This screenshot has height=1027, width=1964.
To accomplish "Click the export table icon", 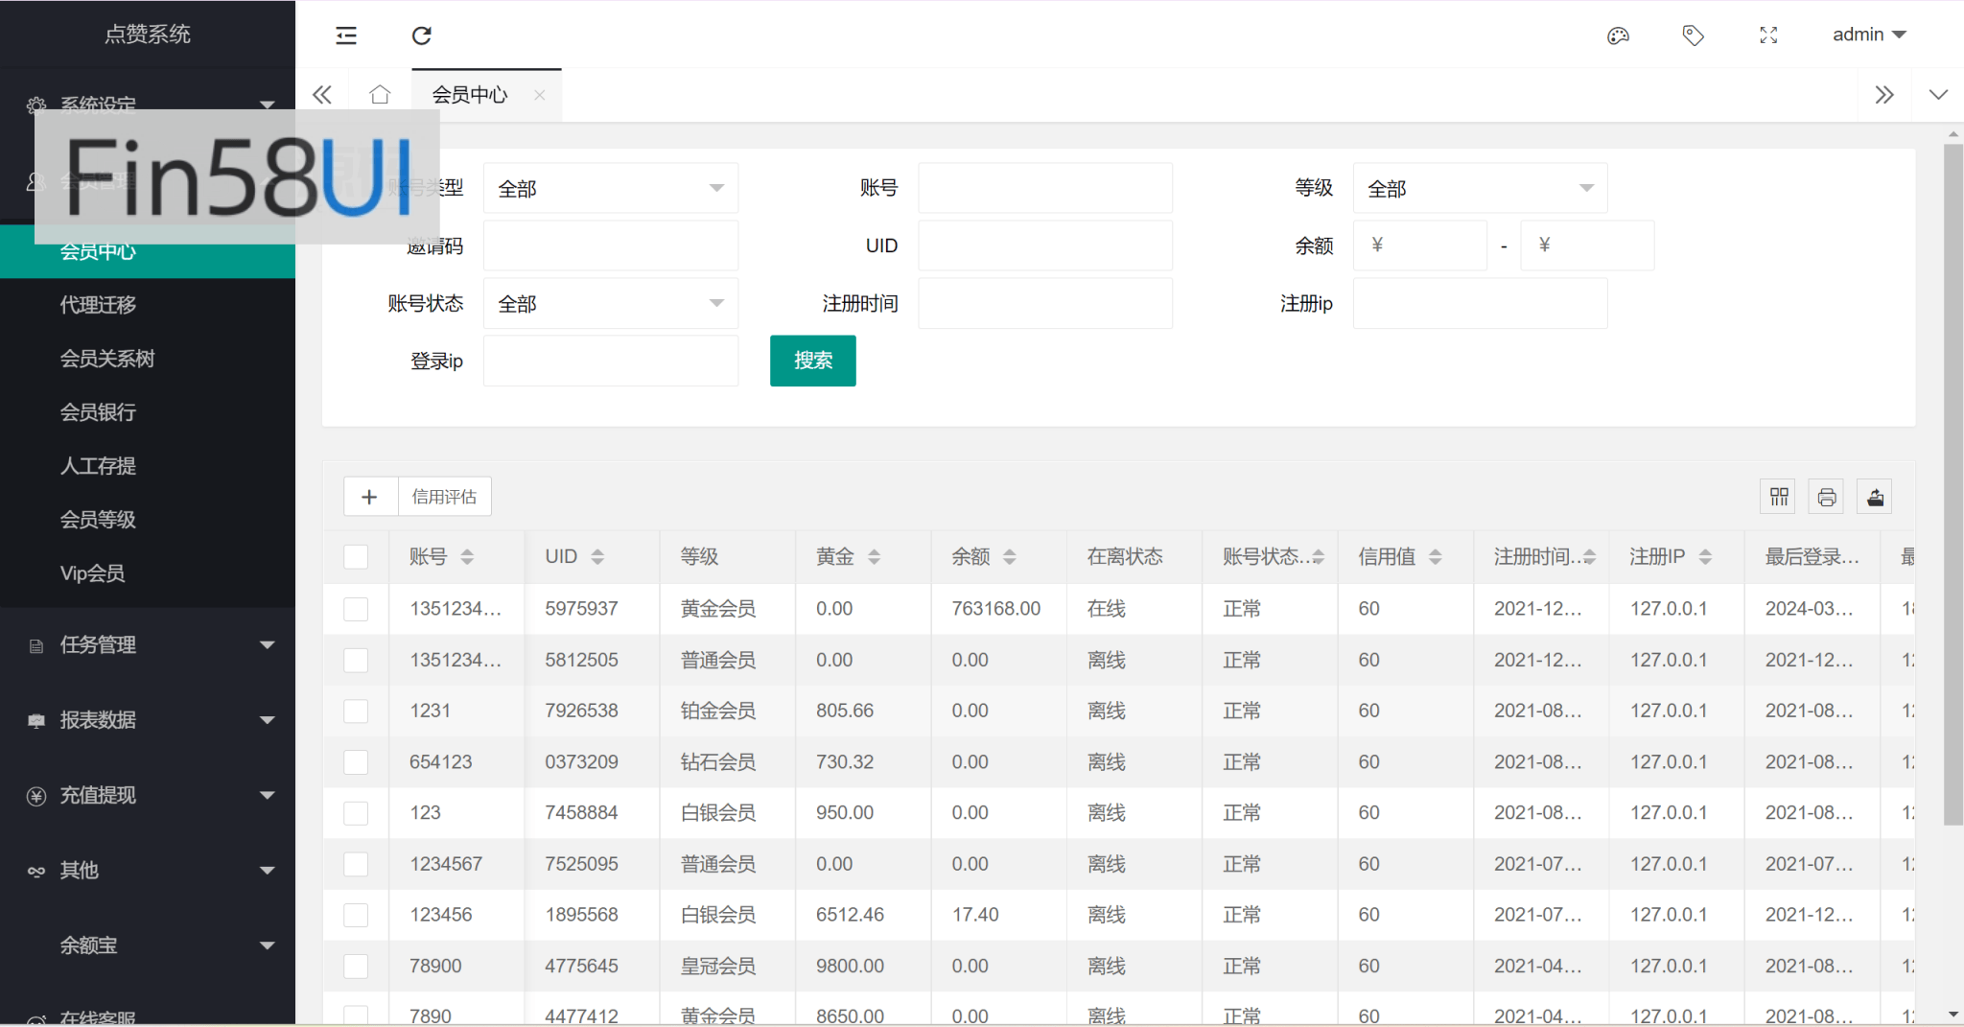I will click(1875, 497).
